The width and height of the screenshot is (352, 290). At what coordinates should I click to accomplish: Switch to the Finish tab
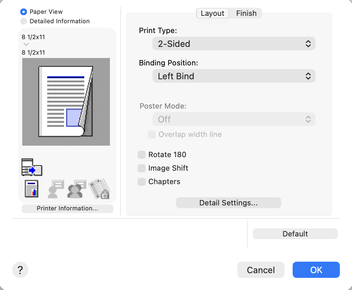[246, 13]
